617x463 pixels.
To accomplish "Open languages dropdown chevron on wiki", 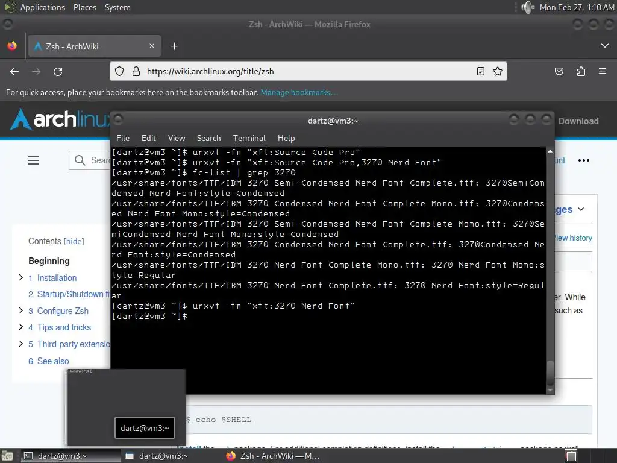I will tap(581, 209).
